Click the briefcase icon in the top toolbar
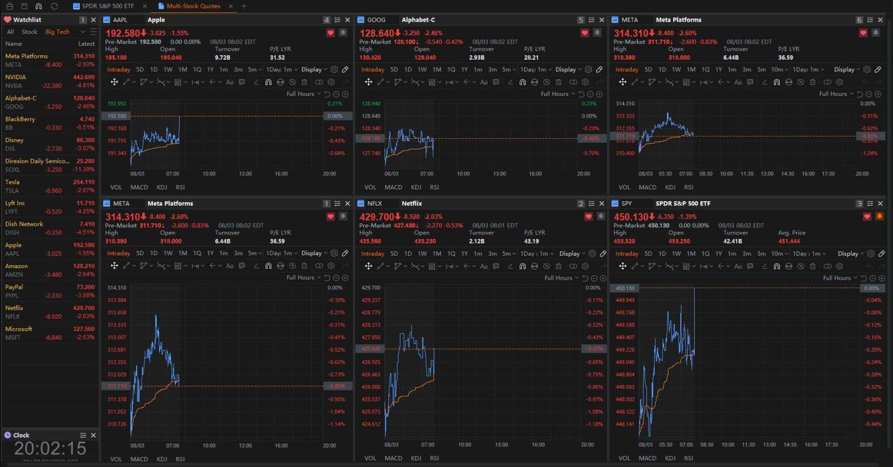 (9, 6)
